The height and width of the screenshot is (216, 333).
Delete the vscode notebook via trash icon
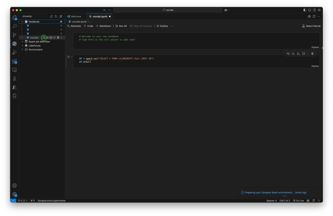click(58, 38)
